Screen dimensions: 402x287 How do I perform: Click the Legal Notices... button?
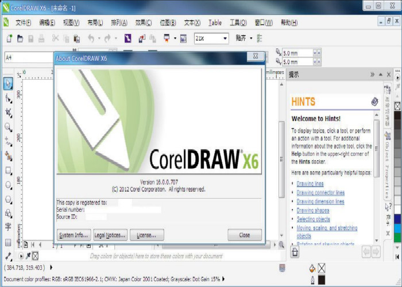(110, 235)
